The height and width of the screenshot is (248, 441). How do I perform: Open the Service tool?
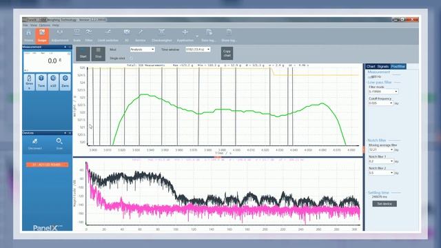tap(141, 36)
